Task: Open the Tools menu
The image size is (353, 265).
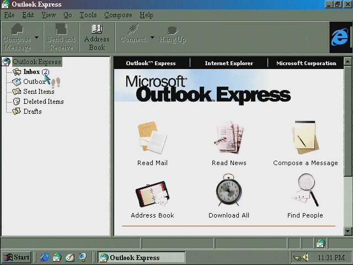Action: (x=88, y=15)
